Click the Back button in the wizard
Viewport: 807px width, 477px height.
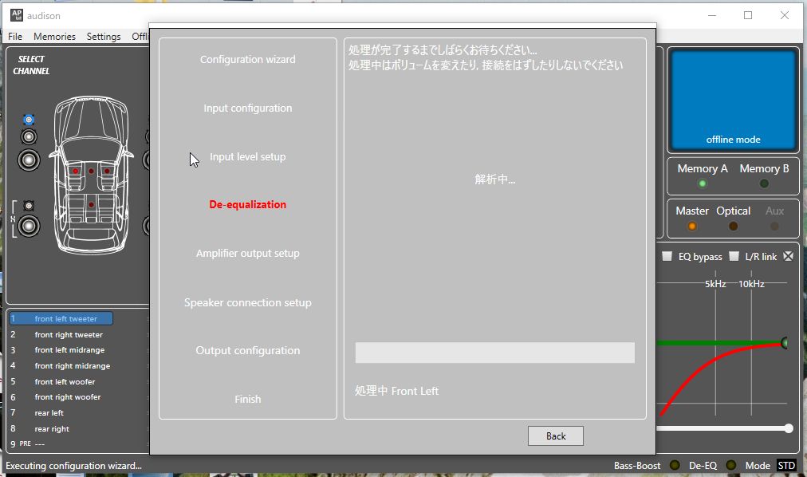555,436
